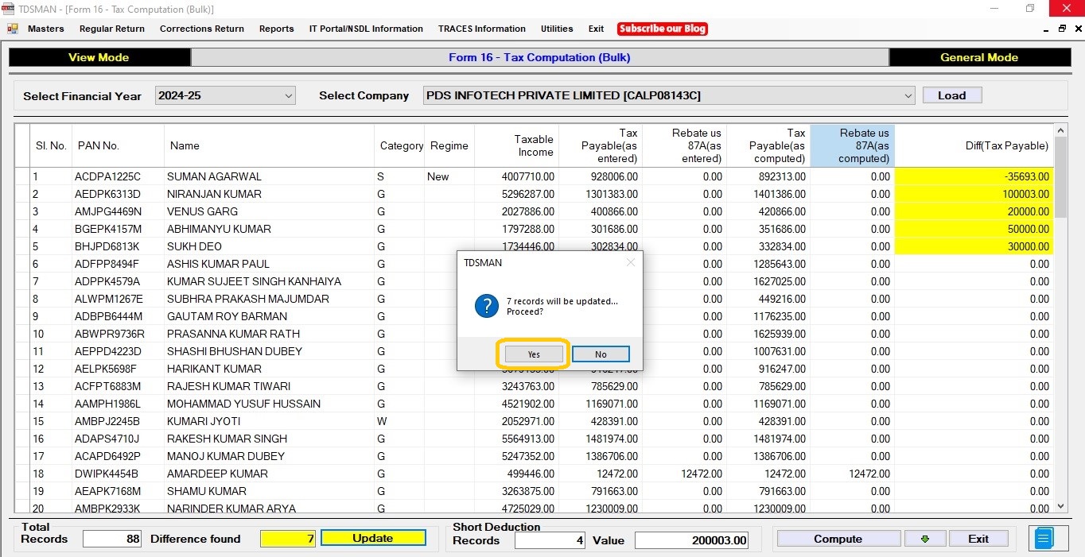Select the yellow Diff cell showing 100003.00
The width and height of the screenshot is (1085, 557).
coord(974,194)
